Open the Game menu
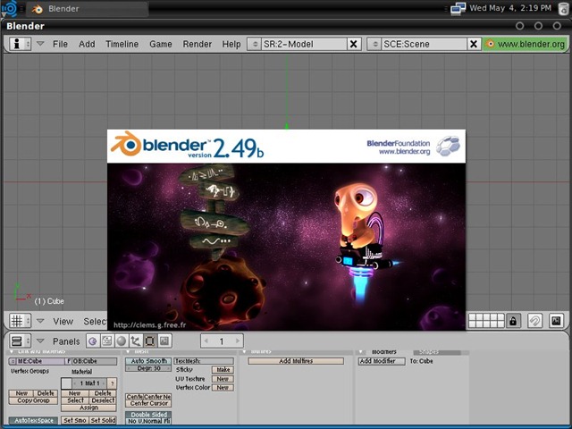 click(161, 44)
